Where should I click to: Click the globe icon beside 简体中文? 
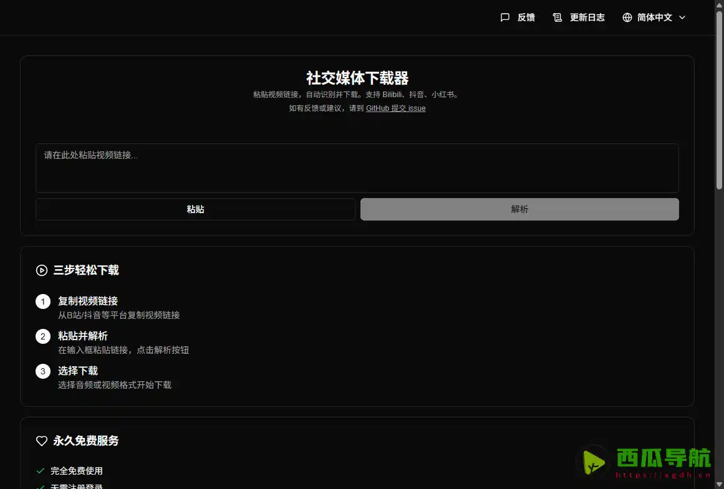[627, 17]
